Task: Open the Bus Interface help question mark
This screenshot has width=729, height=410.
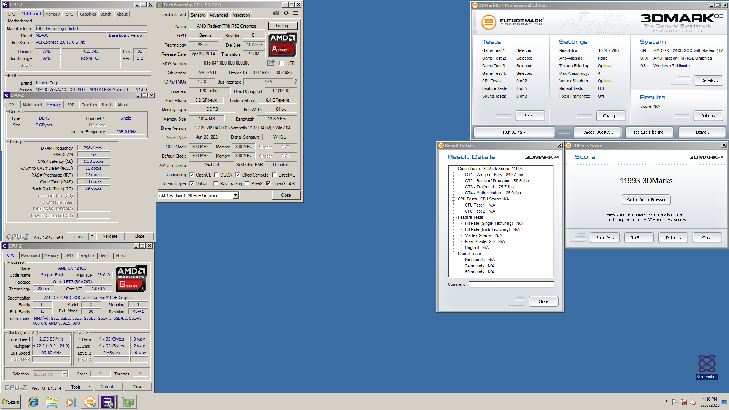Action: pos(295,82)
